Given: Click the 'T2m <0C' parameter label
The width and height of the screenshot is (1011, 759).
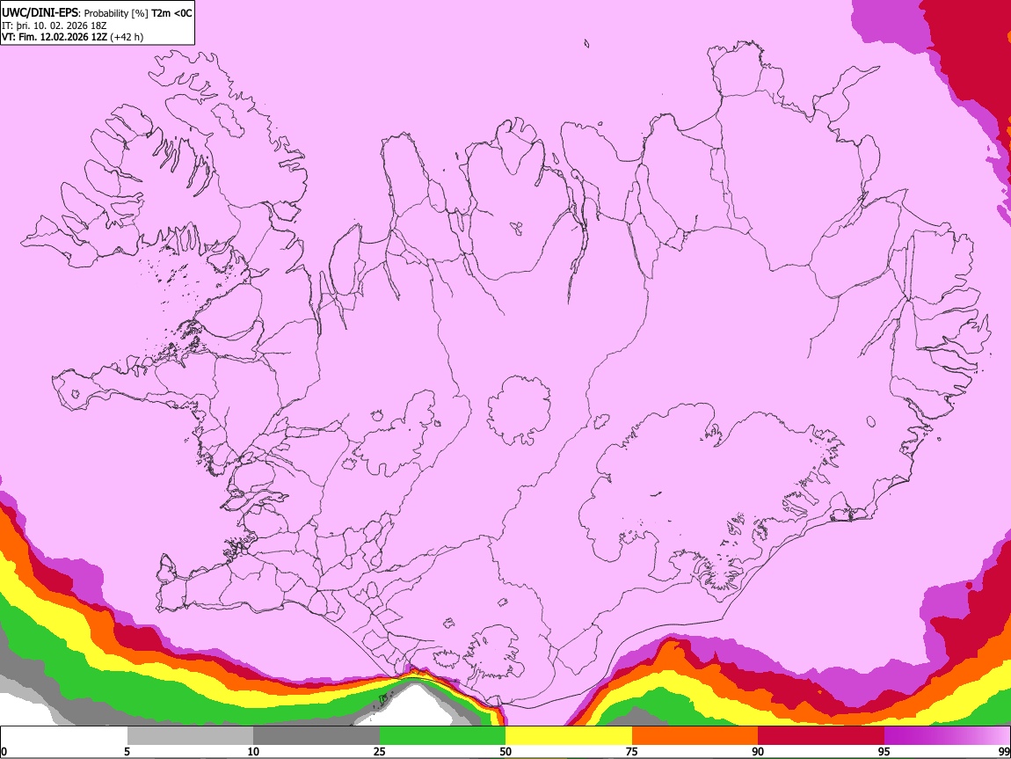Looking at the screenshot, I should 171,13.
